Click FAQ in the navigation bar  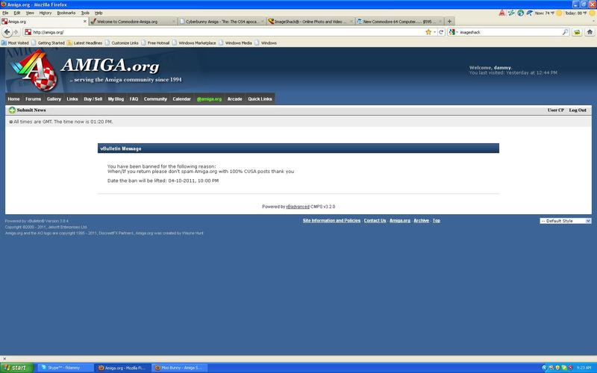pyautogui.click(x=134, y=99)
